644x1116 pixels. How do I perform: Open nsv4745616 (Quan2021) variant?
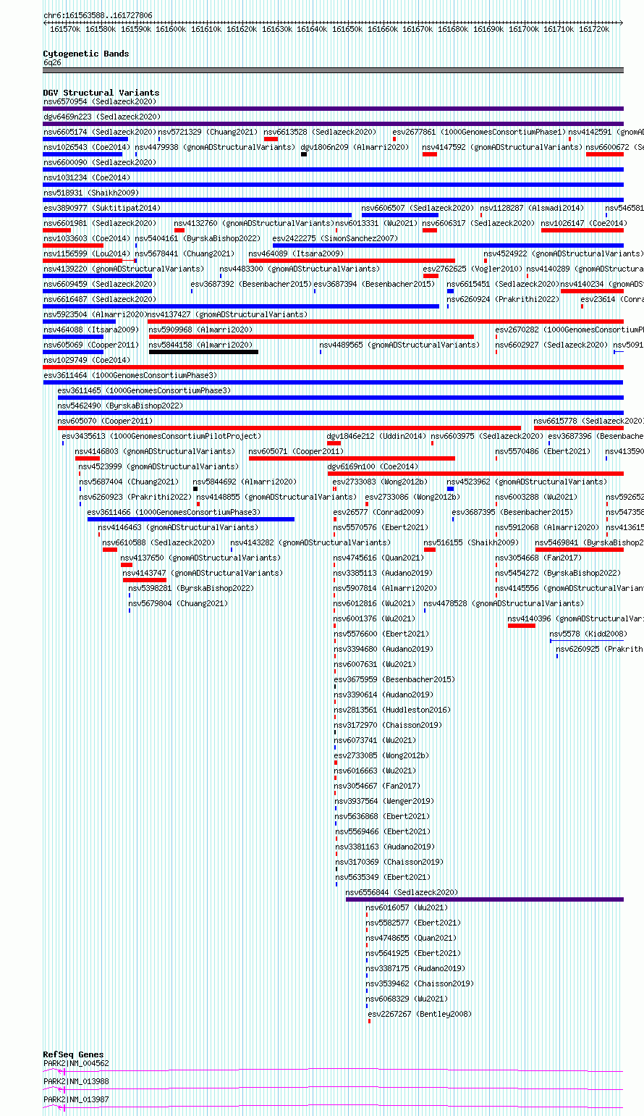point(378,558)
